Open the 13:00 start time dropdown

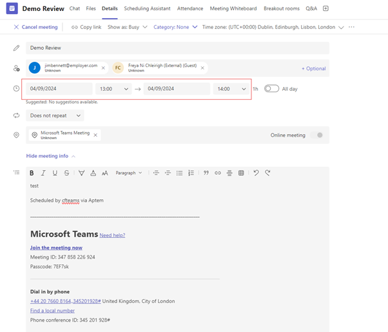point(113,89)
